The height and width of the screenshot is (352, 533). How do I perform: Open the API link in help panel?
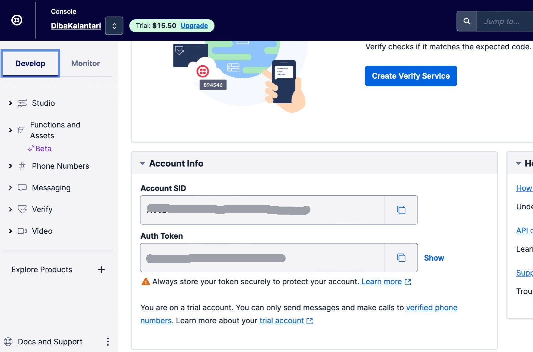[524, 231]
